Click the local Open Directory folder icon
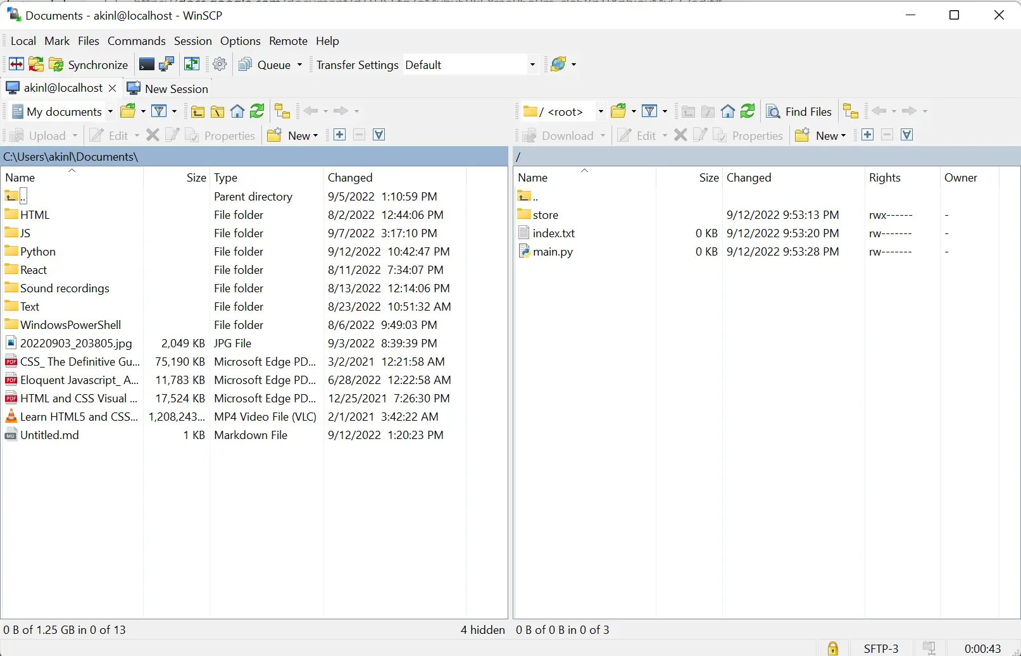1021x656 pixels. click(x=128, y=111)
